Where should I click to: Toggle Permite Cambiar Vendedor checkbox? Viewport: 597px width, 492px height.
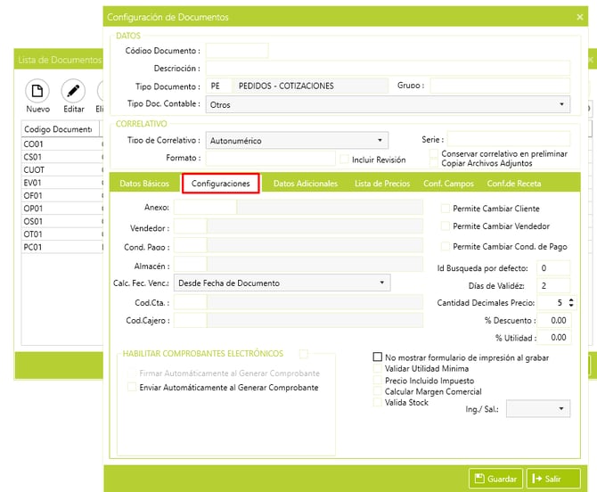point(446,226)
